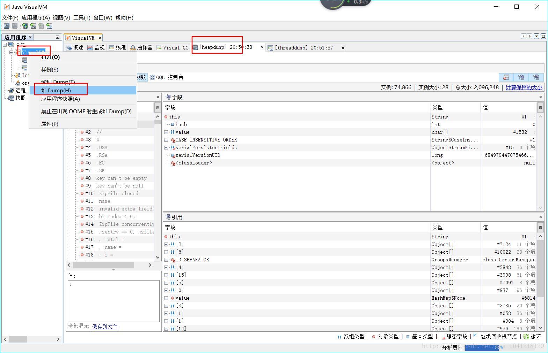Screen dimensions: 548x353
Task: Click the instances toggle with red dot
Action: 506,77
